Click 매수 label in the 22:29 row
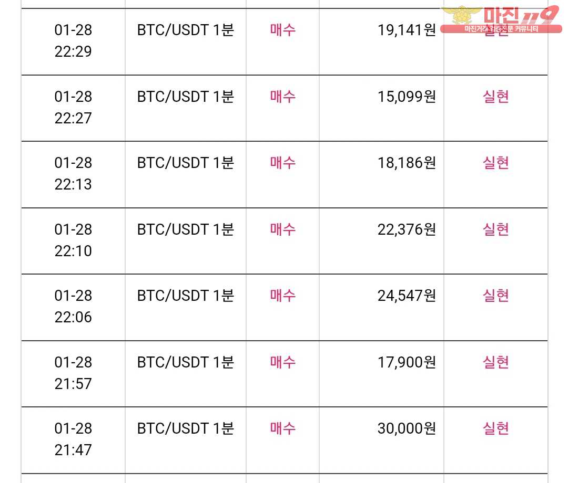This screenshot has width=568, height=483. pos(283,30)
